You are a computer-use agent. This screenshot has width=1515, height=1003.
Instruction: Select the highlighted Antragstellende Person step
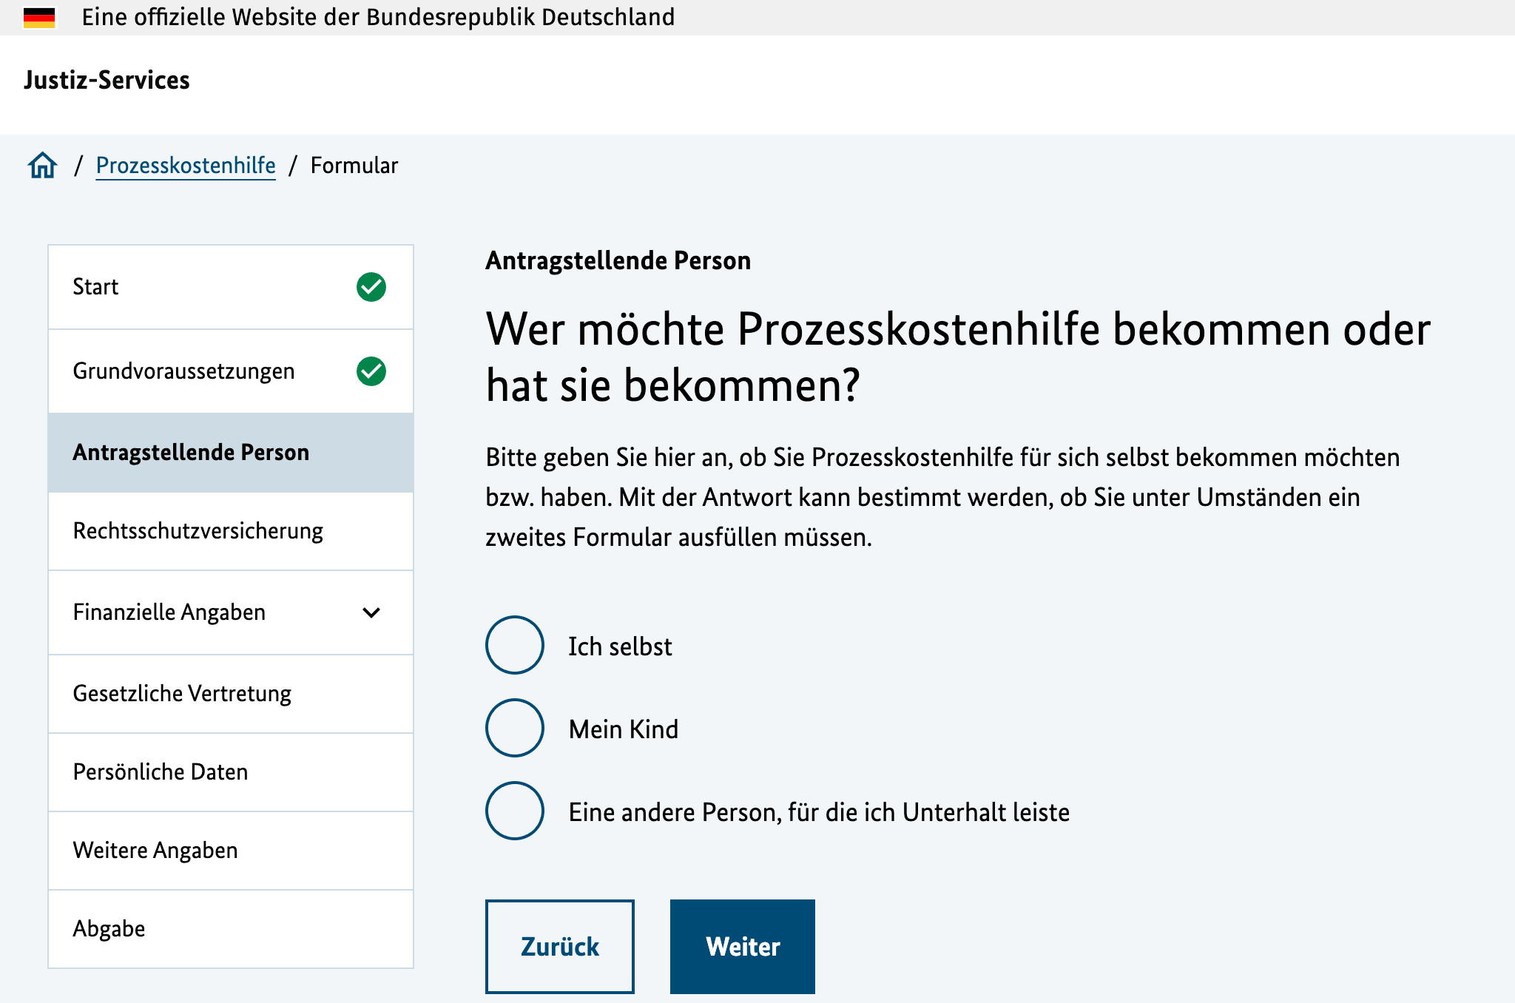(x=191, y=452)
